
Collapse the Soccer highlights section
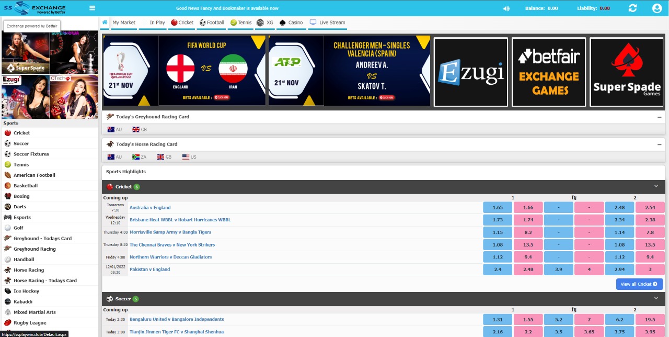pos(656,298)
